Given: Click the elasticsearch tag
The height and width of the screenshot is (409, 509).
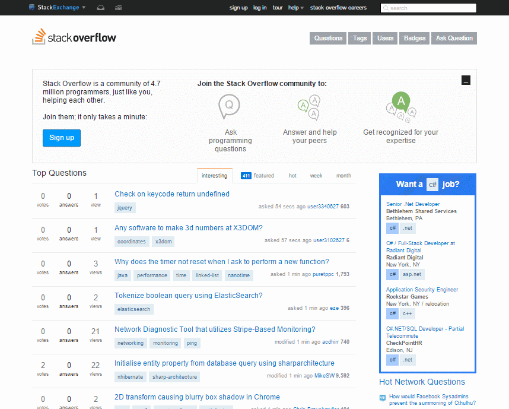Looking at the screenshot, I should point(133,309).
